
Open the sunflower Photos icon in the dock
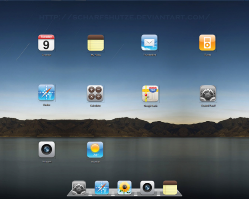(124, 187)
